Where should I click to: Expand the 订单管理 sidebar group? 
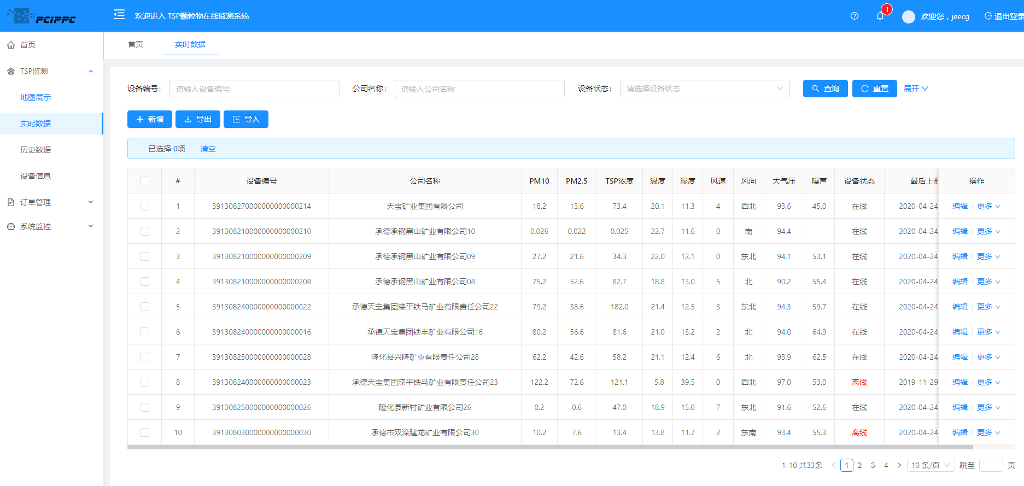tap(51, 202)
